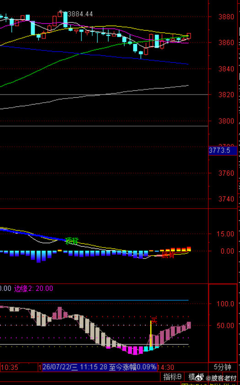Viewport: 240px width, 385px height.
Task: Change the 5分钟 chart period
Action: (222, 367)
